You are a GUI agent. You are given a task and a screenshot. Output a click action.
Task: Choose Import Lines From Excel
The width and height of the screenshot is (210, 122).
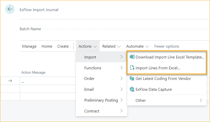tap(167, 68)
